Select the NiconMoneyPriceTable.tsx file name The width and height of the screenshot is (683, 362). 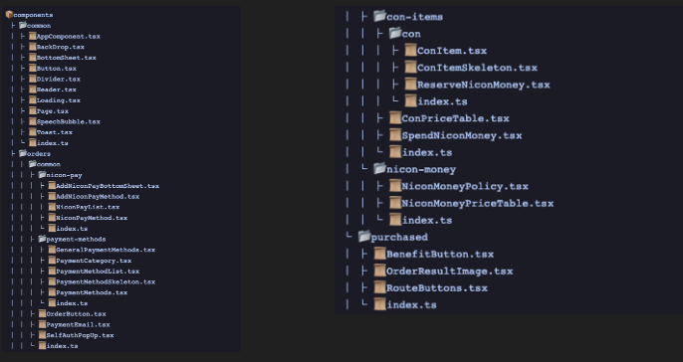coord(478,204)
